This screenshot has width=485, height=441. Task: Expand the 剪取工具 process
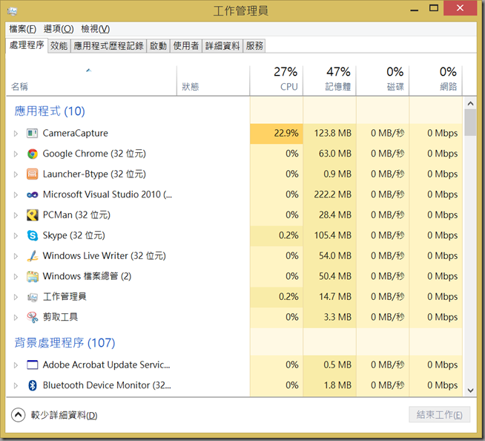tap(16, 318)
